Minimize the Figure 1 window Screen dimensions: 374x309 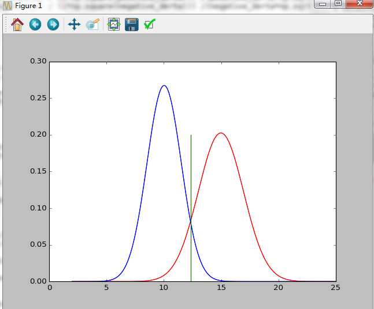(323, 3)
